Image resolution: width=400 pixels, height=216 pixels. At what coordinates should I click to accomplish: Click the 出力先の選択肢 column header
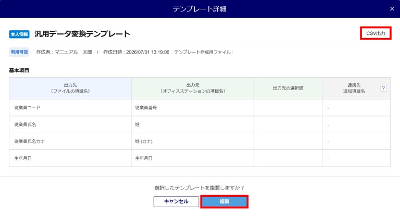coord(288,88)
